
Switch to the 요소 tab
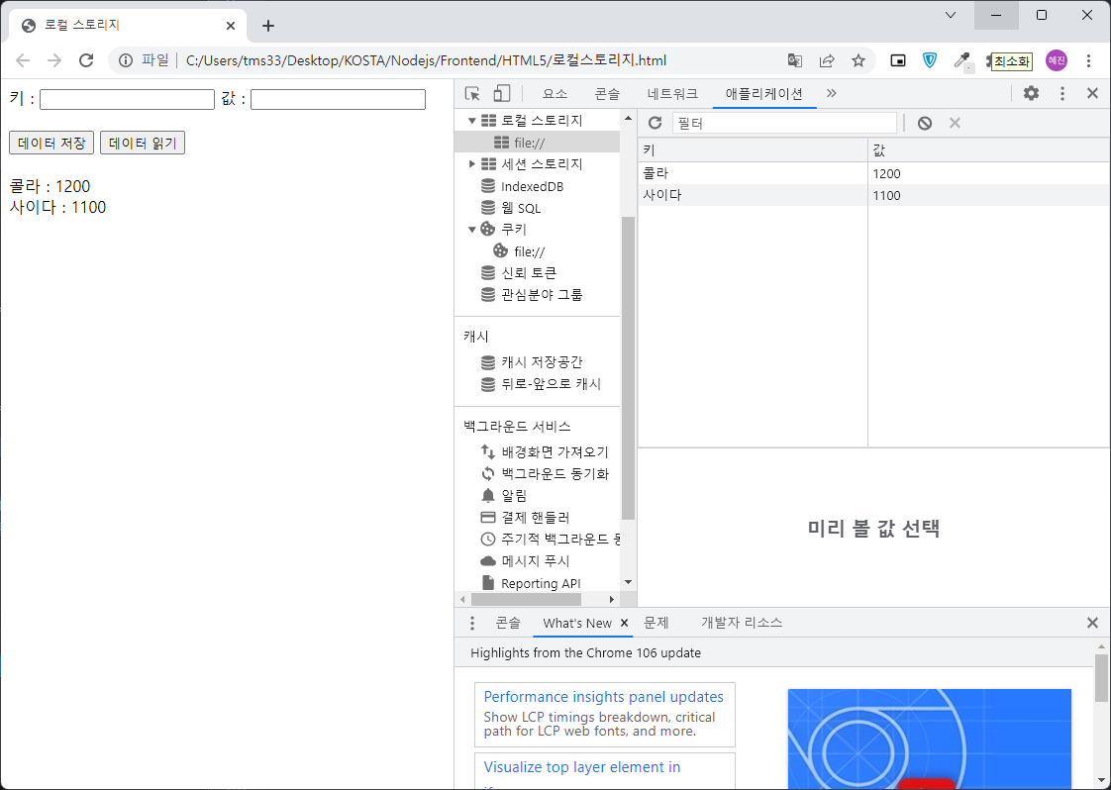coord(555,93)
